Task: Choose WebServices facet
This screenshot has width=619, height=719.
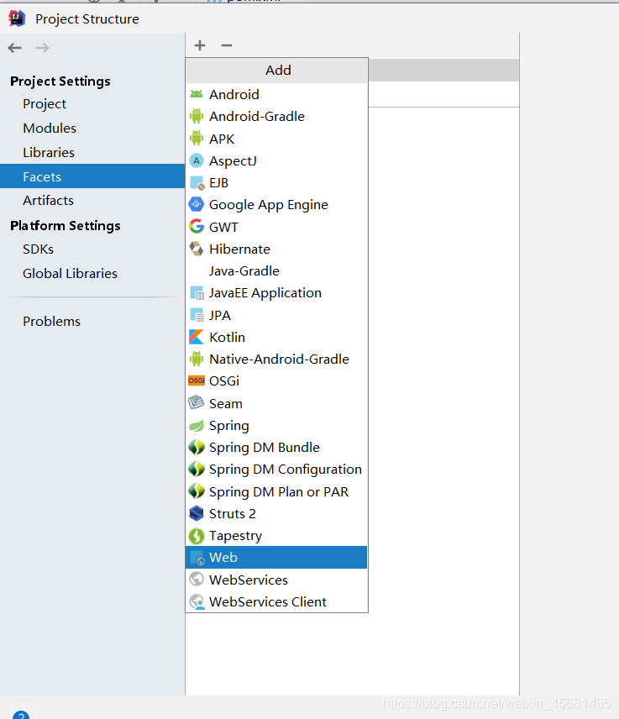Action: [x=276, y=580]
